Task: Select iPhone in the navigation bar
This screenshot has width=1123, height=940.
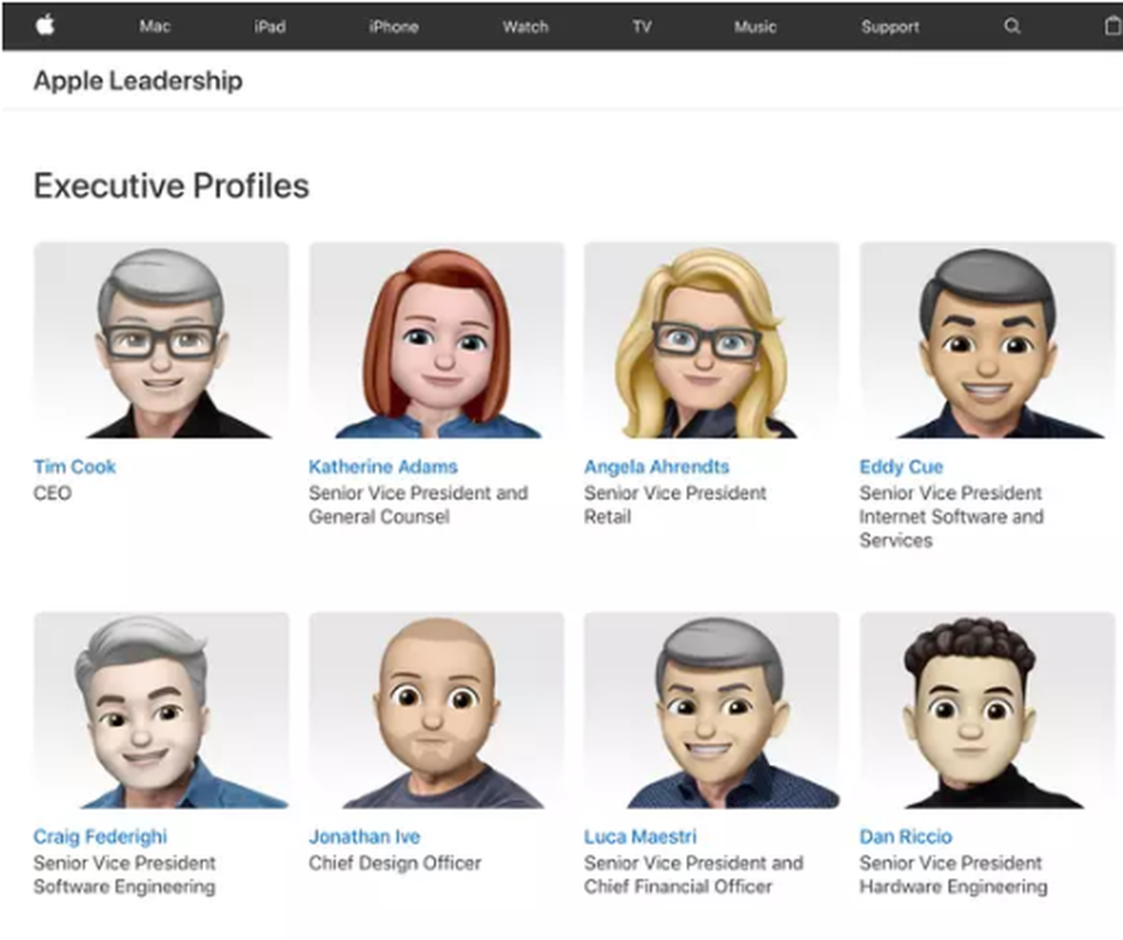Action: (393, 26)
